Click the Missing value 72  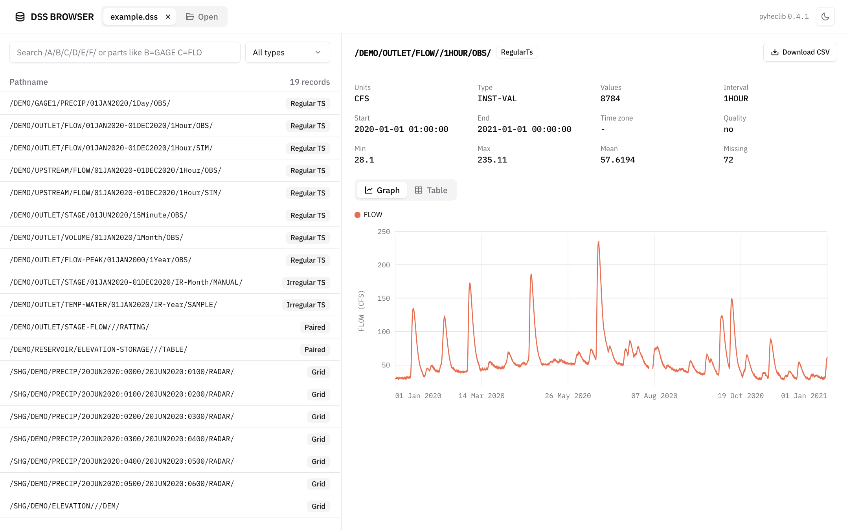pyautogui.click(x=728, y=160)
